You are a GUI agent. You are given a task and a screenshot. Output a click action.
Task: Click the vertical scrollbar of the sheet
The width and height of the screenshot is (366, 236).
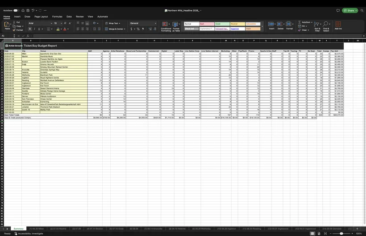[x=364, y=134]
